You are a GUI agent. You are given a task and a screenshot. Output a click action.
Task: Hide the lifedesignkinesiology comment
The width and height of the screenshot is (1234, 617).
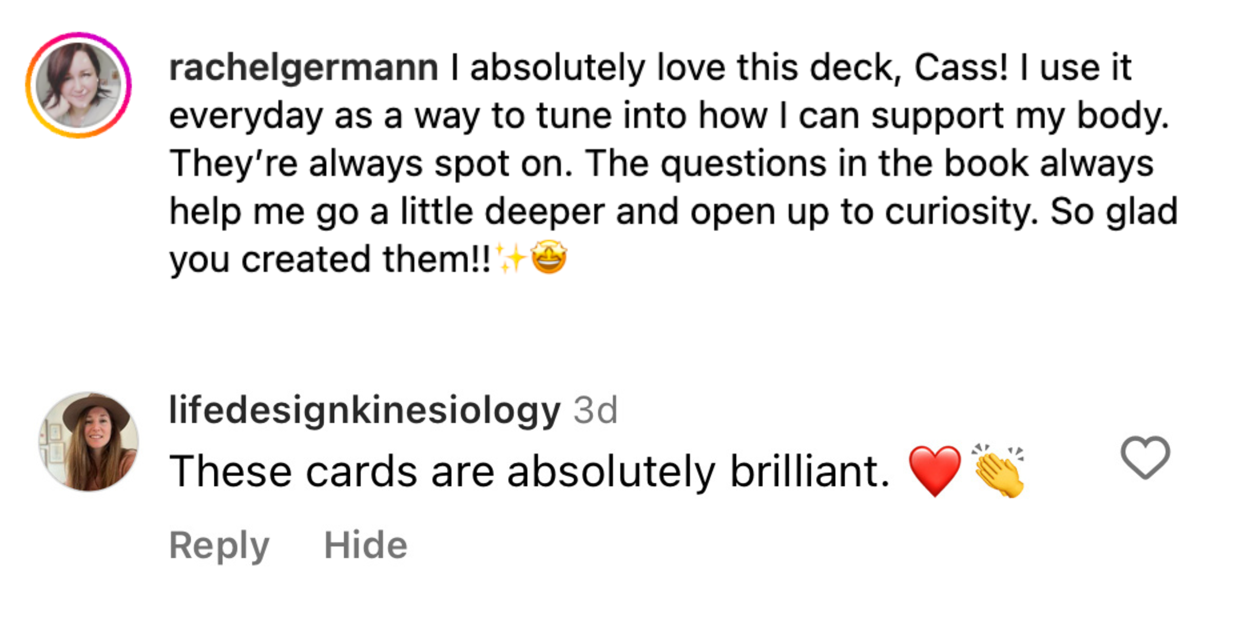coord(366,545)
